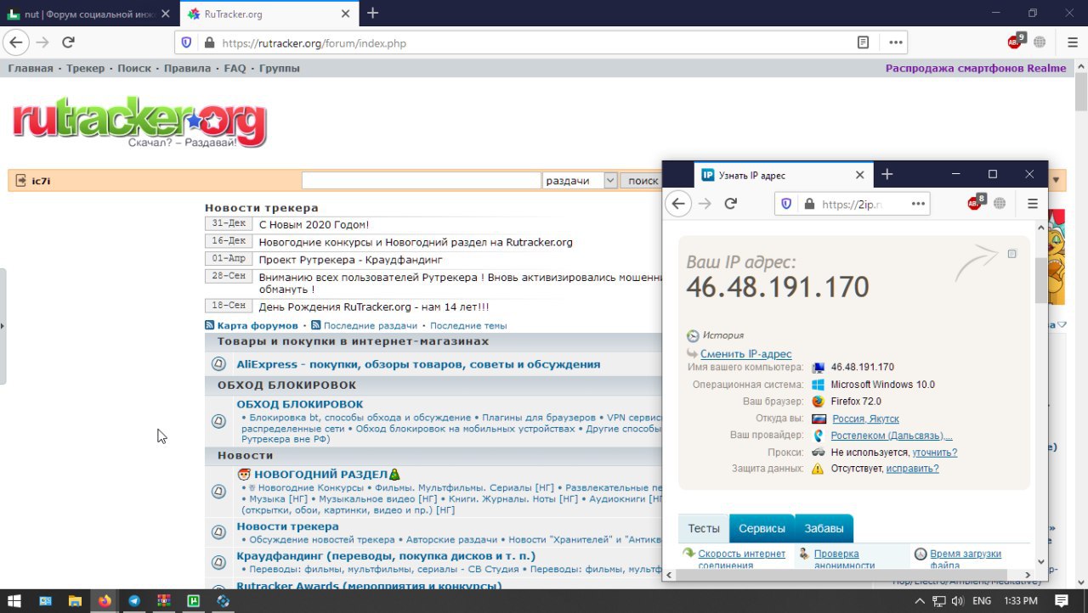This screenshot has width=1088, height=613.
Task: Close the RuTracker.org tab
Action: [345, 14]
